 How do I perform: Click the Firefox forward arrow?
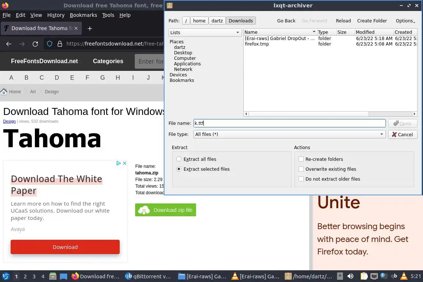tap(22, 44)
